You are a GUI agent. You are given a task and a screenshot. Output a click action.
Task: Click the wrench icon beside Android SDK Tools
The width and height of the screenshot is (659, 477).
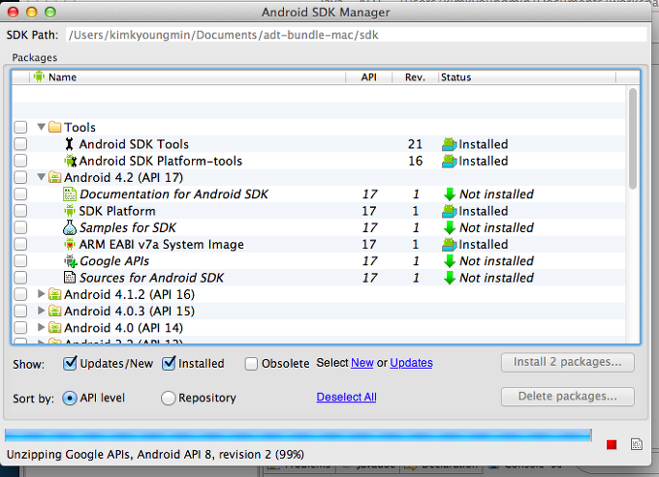pyautogui.click(x=70, y=144)
